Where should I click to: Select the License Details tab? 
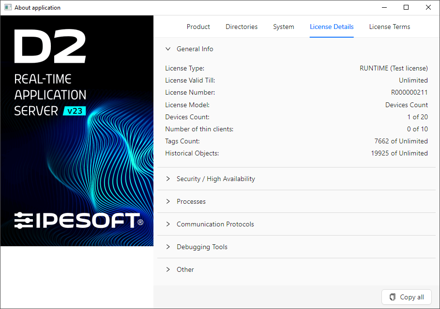coord(332,27)
